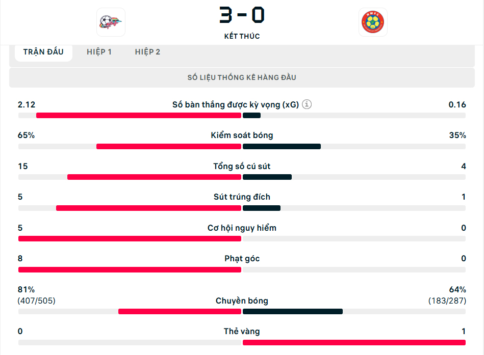Open the Hiệp 2 tab
The height and width of the screenshot is (355, 484).
pyautogui.click(x=147, y=52)
